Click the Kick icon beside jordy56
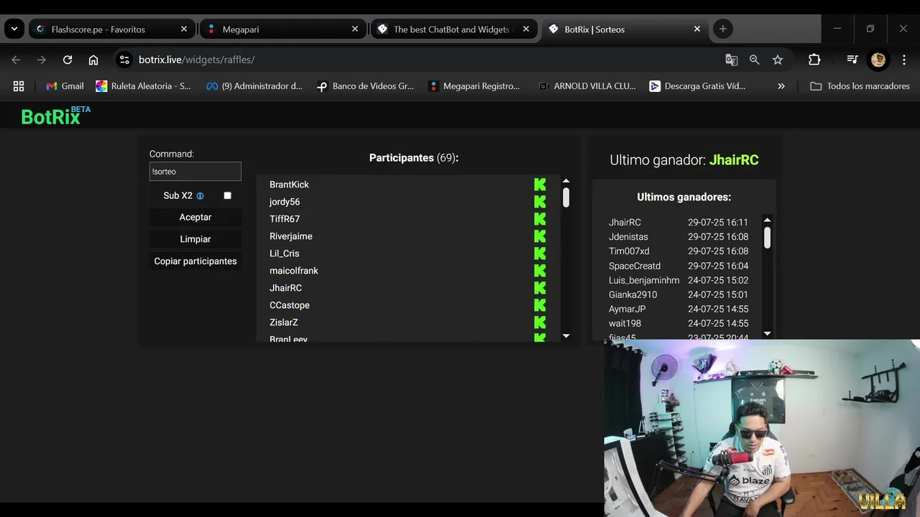 pos(540,202)
